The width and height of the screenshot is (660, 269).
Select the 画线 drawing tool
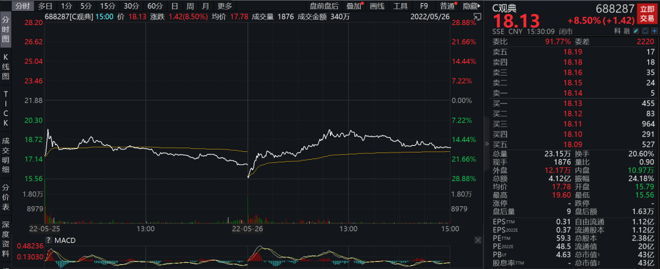tap(377, 5)
